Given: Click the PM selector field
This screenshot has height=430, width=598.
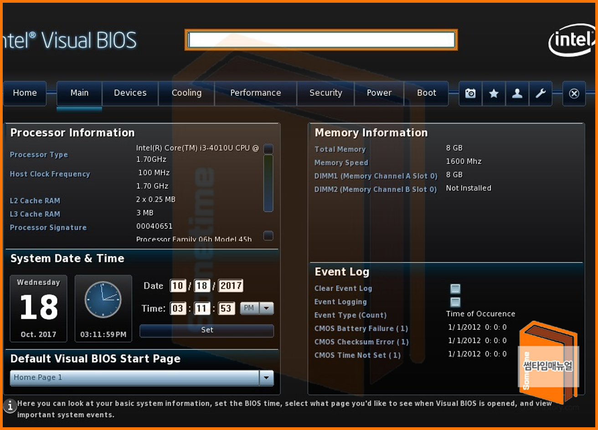Looking at the screenshot, I should 250,308.
